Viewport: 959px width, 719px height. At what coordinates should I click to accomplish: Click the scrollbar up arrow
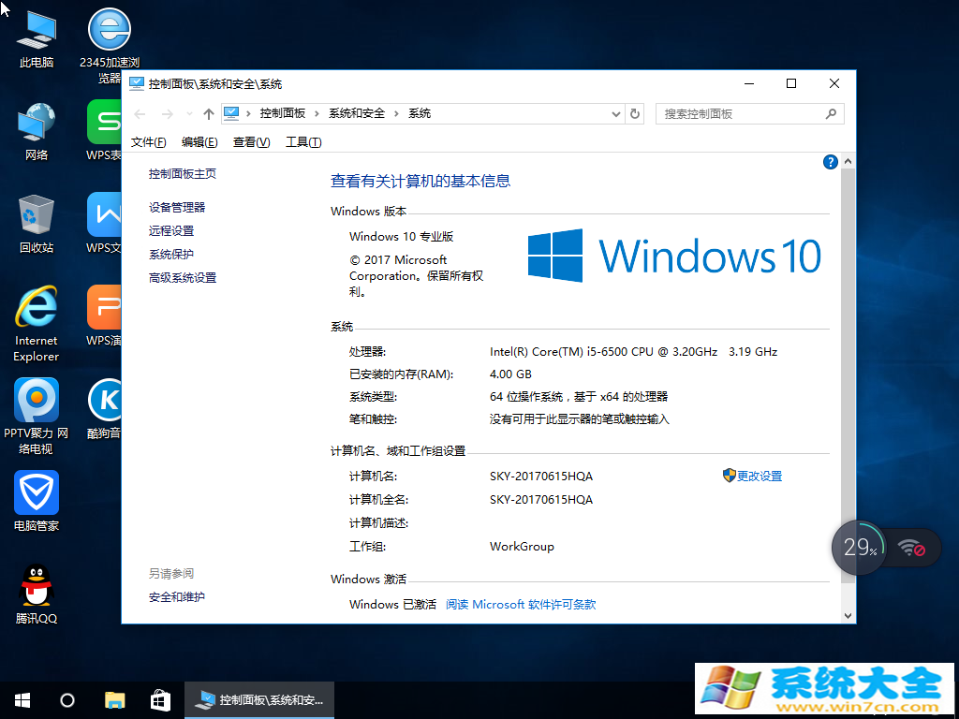[x=848, y=161]
